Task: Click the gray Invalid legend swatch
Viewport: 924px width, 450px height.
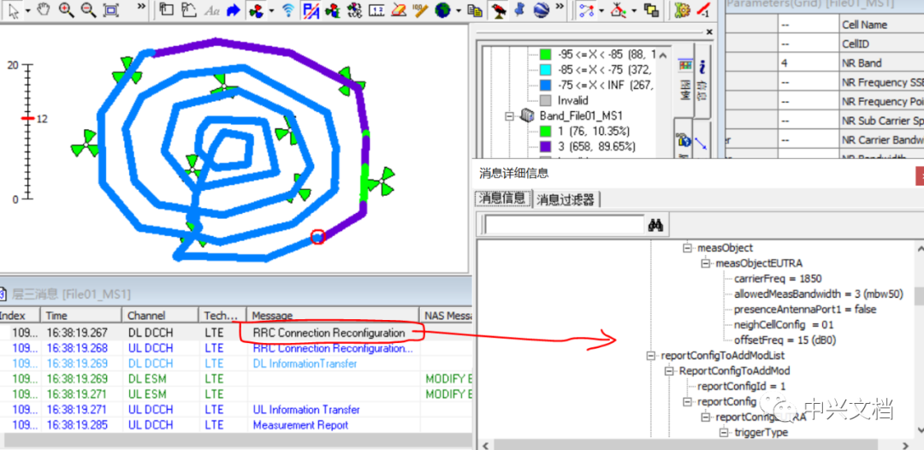Action: pos(546,100)
